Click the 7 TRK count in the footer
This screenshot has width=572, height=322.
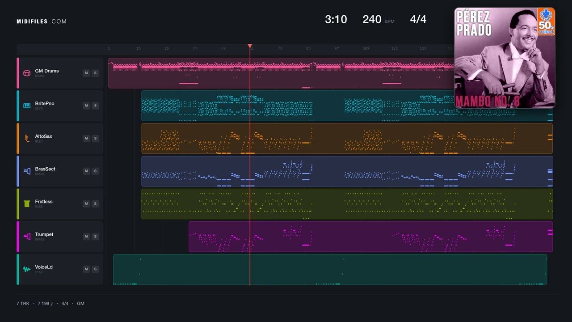click(23, 304)
